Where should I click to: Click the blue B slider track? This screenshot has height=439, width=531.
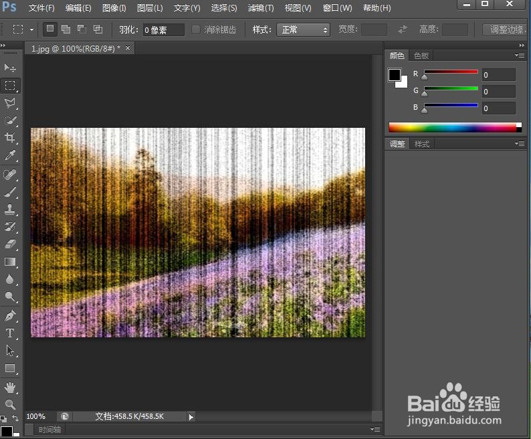click(x=451, y=105)
